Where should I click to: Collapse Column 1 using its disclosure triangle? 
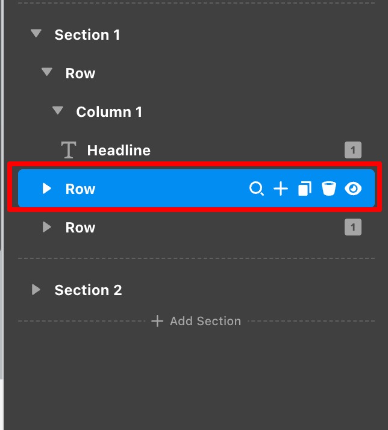pyautogui.click(x=58, y=111)
